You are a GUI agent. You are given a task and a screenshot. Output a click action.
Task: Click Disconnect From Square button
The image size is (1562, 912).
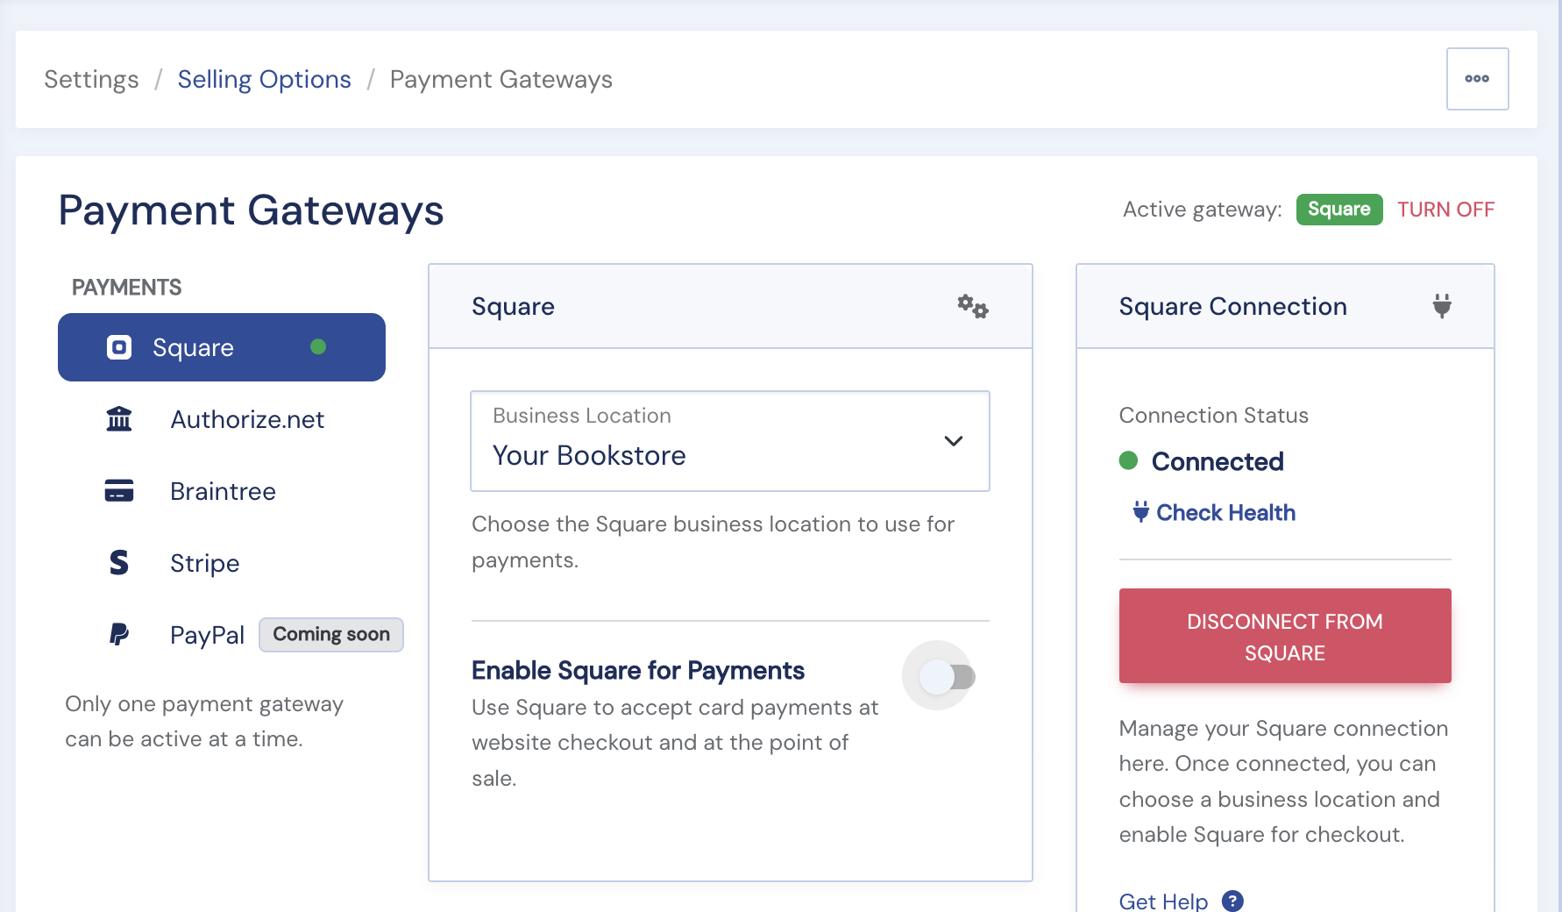pos(1285,636)
